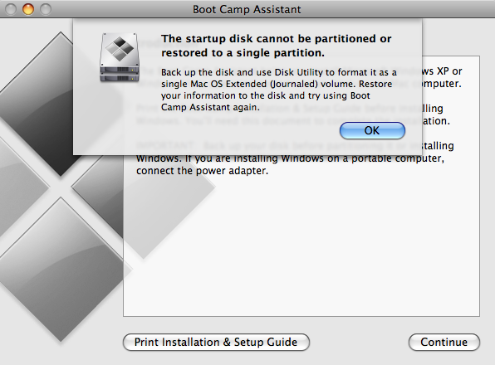495x365 pixels.
Task: Select the bold startup disk error heading
Action: [x=277, y=46]
